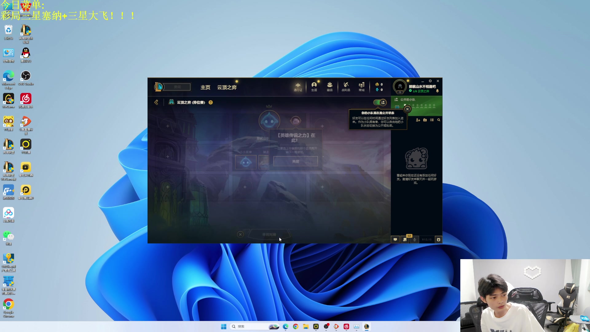The width and height of the screenshot is (590, 332).
Task: Open the 微信 WeChat desktop icon
Action: pyautogui.click(x=9, y=238)
